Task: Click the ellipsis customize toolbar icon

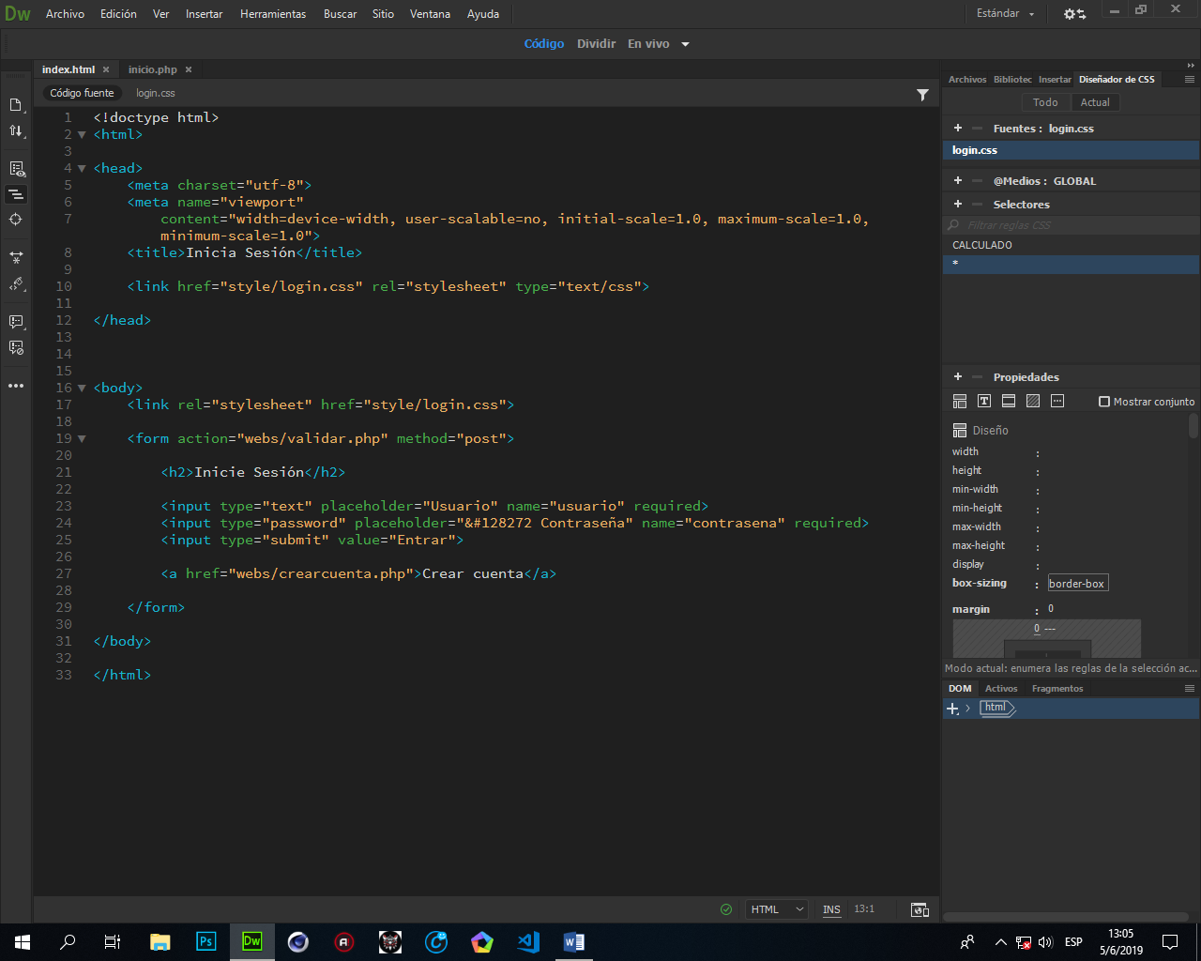Action: coord(16,386)
